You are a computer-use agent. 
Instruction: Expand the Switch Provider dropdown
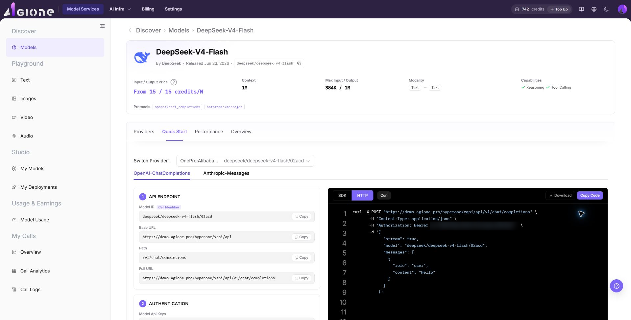click(245, 161)
